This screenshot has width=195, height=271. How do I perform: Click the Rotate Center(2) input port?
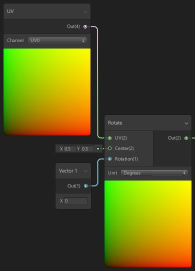[110, 148]
